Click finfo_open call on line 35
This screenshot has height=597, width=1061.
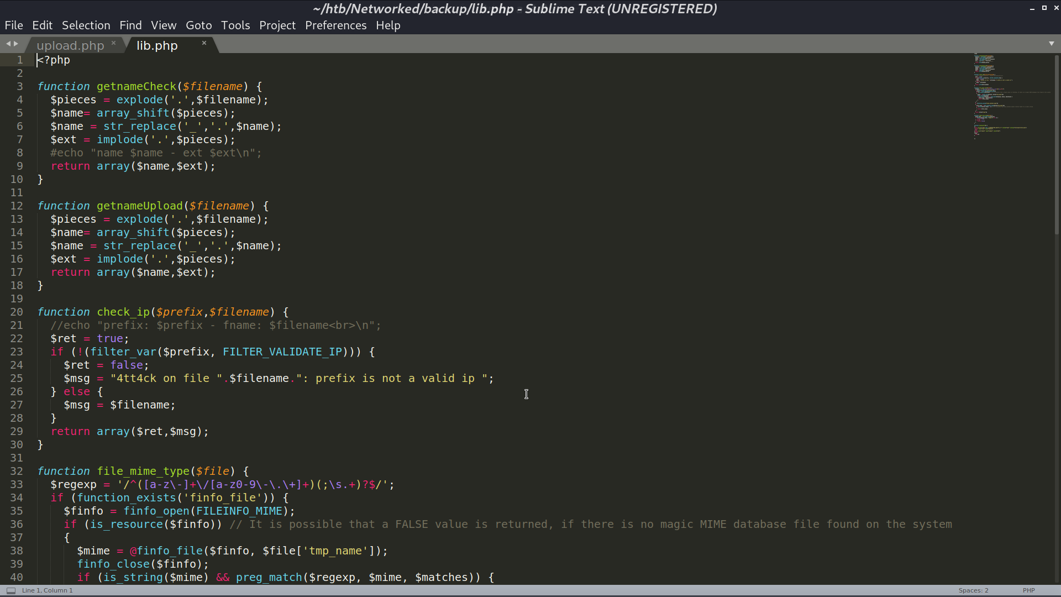(156, 511)
